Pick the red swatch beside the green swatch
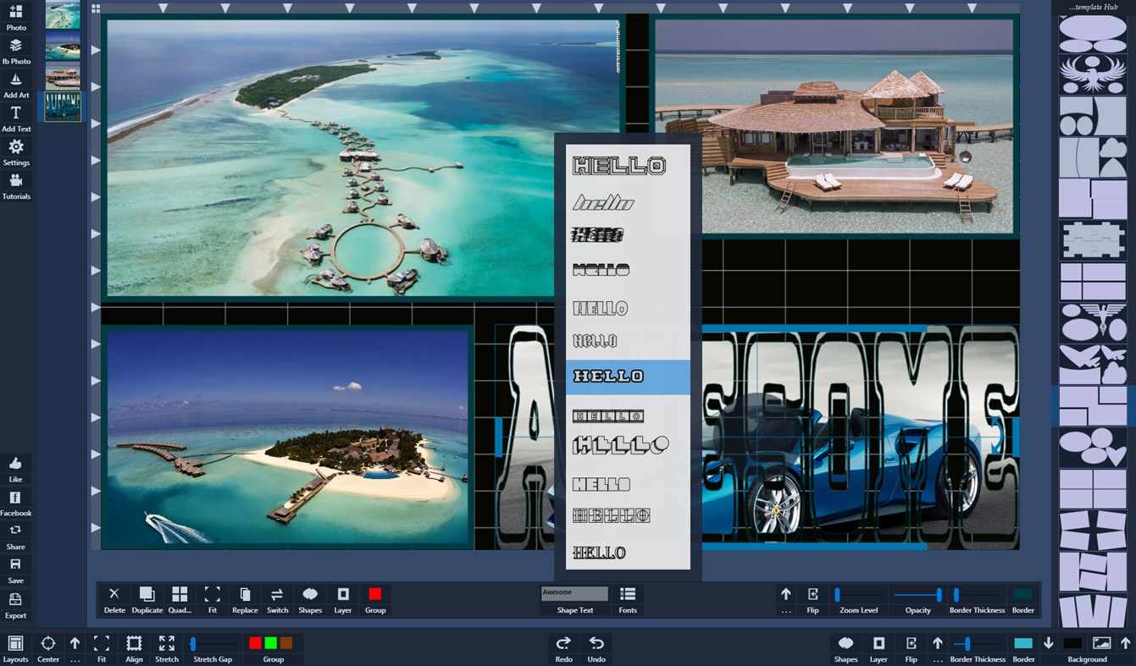This screenshot has width=1136, height=666. 255,643
